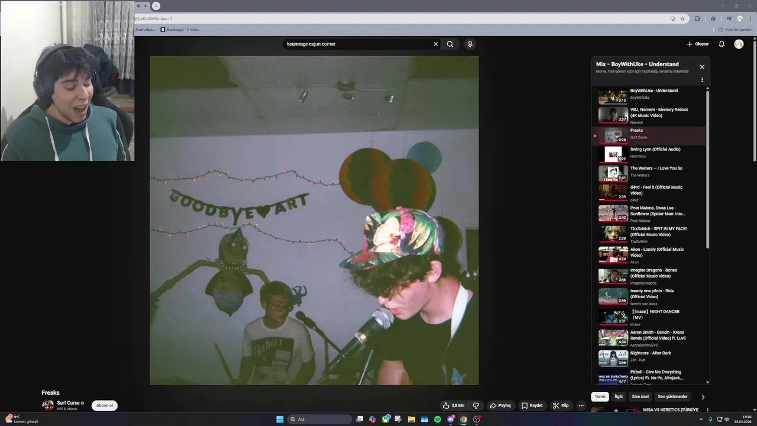Play ThxSoMch SPIT IN MY FACE! item
The image size is (757, 426).
[649, 234]
